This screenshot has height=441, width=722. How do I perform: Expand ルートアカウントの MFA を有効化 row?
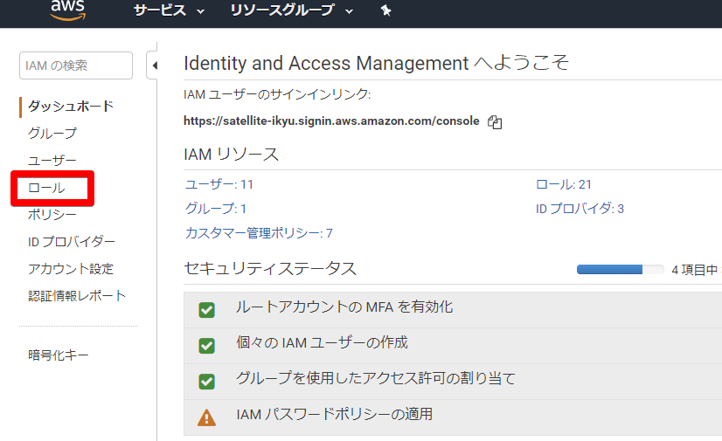453,309
